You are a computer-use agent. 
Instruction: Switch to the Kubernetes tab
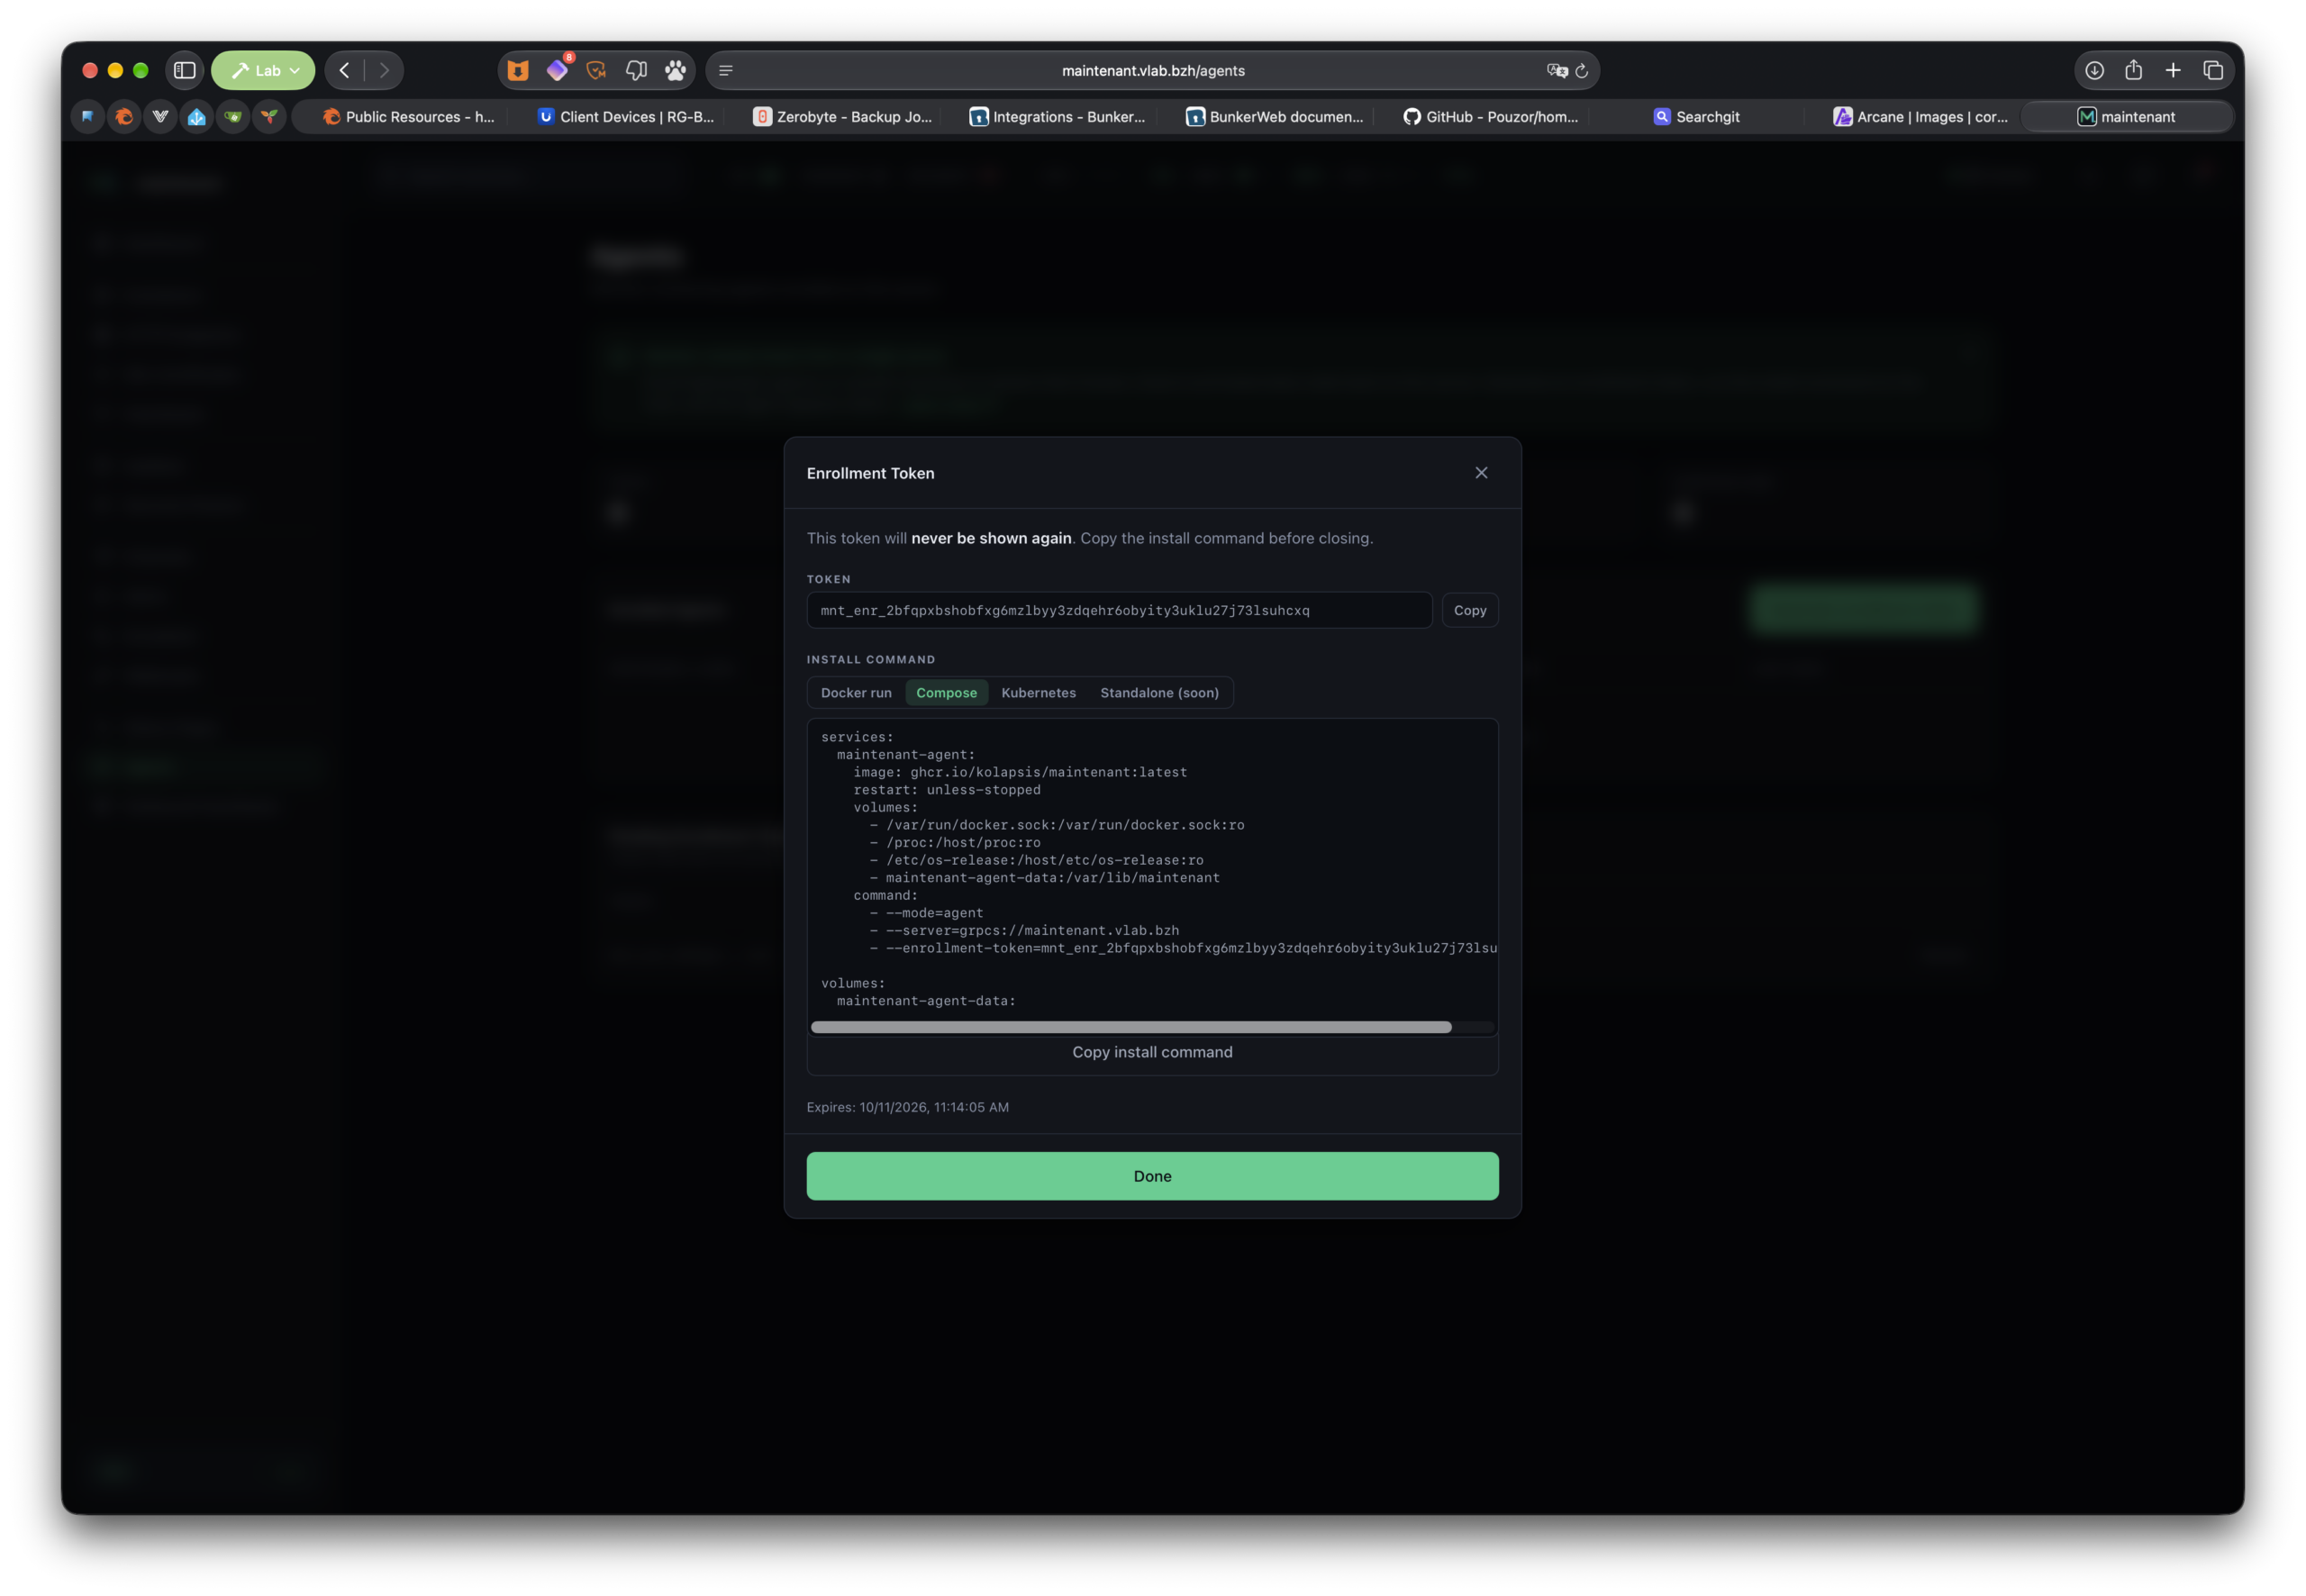click(x=1038, y=693)
